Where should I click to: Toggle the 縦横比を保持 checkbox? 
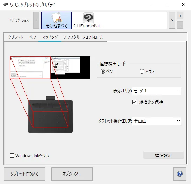134,102
